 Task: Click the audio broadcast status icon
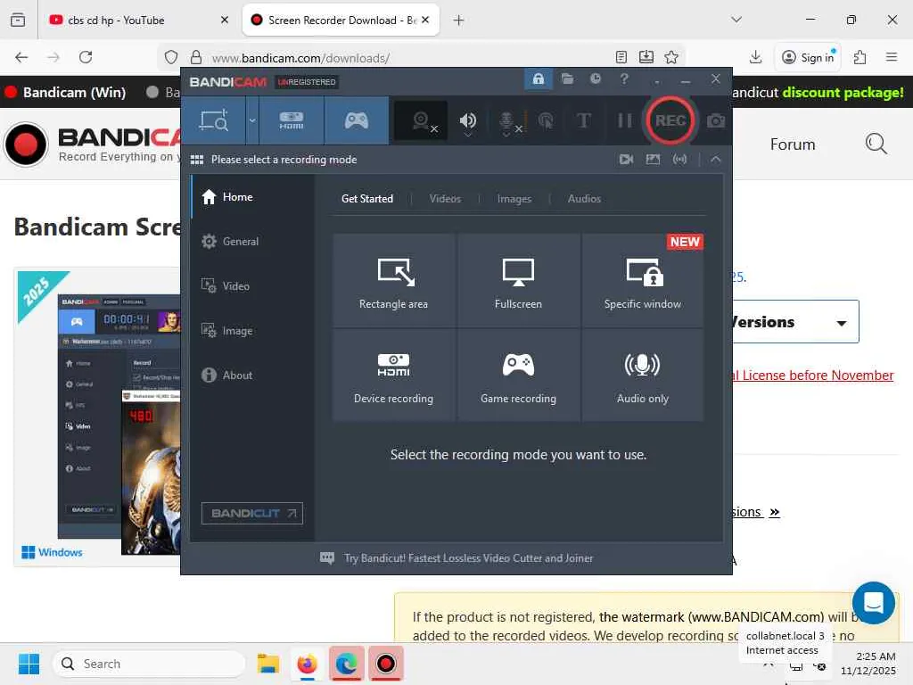pyautogui.click(x=679, y=159)
